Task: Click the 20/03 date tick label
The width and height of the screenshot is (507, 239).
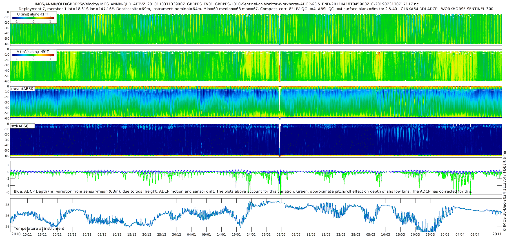Action: click(415, 235)
